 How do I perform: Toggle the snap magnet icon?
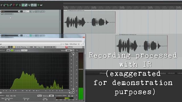click(x=38, y=5)
